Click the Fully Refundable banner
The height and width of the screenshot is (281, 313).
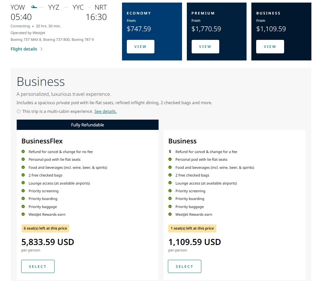87,125
